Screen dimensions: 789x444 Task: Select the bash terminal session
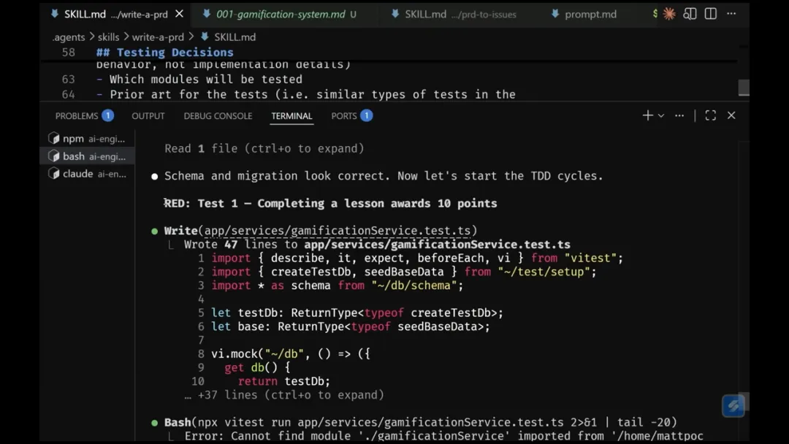point(86,156)
